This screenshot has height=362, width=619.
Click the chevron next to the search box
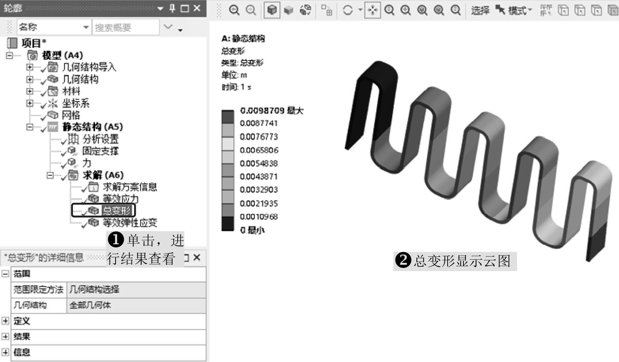point(168,27)
